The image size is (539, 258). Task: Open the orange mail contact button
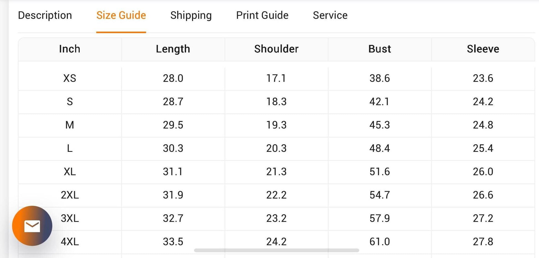click(32, 226)
